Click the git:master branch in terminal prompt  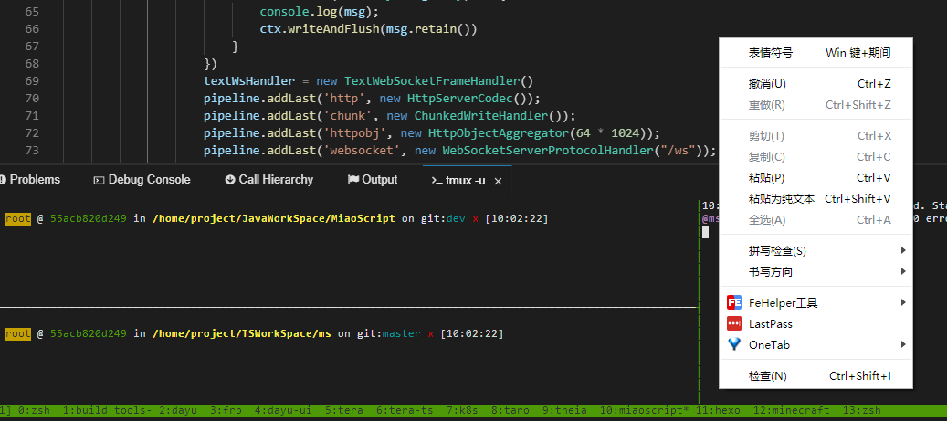tap(386, 333)
